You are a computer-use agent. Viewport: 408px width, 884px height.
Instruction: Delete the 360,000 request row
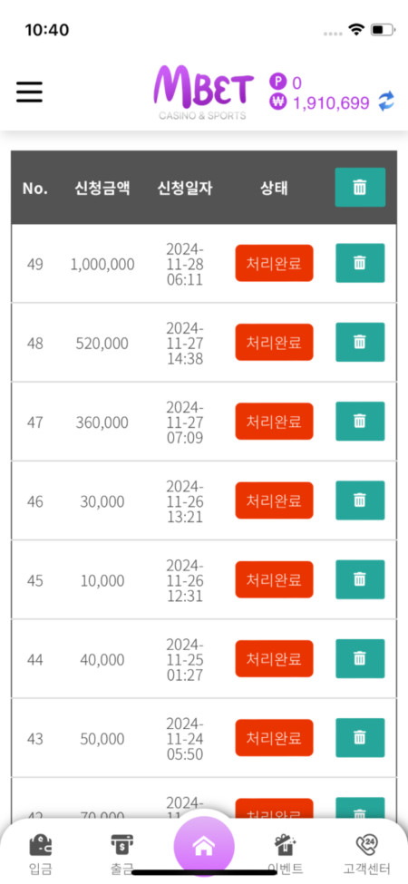(360, 421)
